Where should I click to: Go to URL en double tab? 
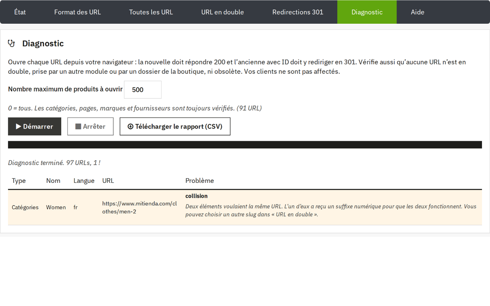pyautogui.click(x=223, y=12)
